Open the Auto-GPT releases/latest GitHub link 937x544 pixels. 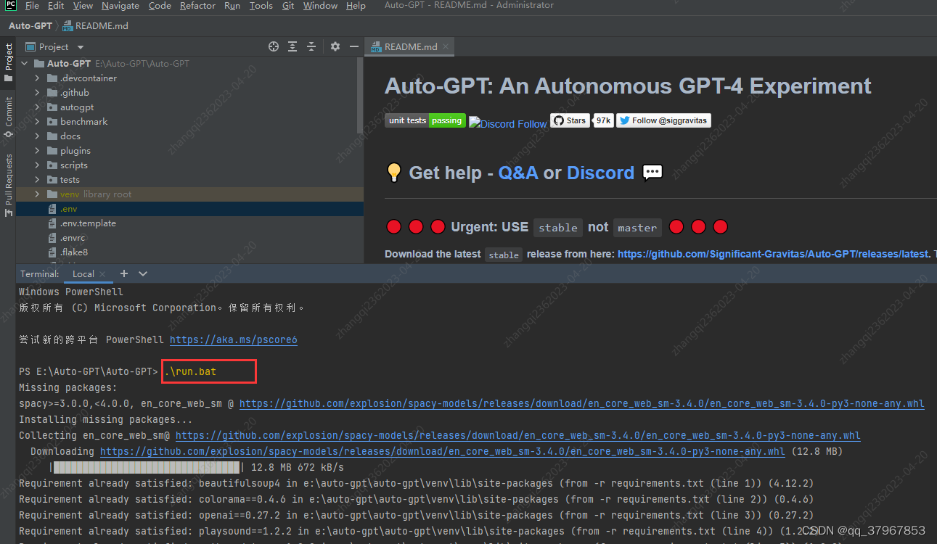coord(773,255)
